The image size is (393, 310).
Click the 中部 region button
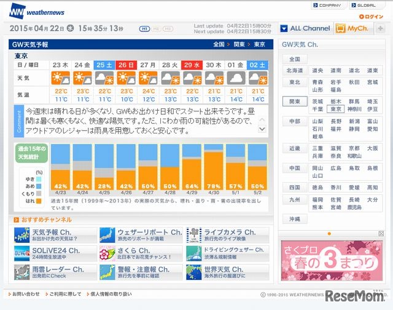point(295,121)
